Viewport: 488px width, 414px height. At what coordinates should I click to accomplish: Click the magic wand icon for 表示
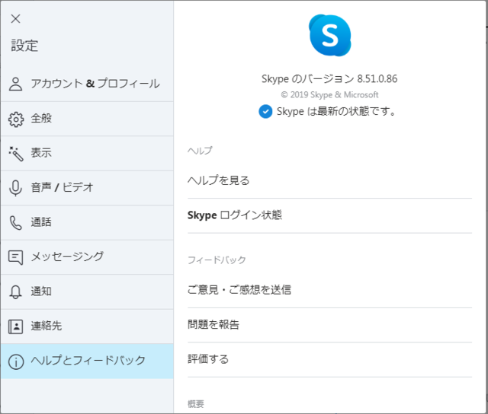[x=15, y=154]
